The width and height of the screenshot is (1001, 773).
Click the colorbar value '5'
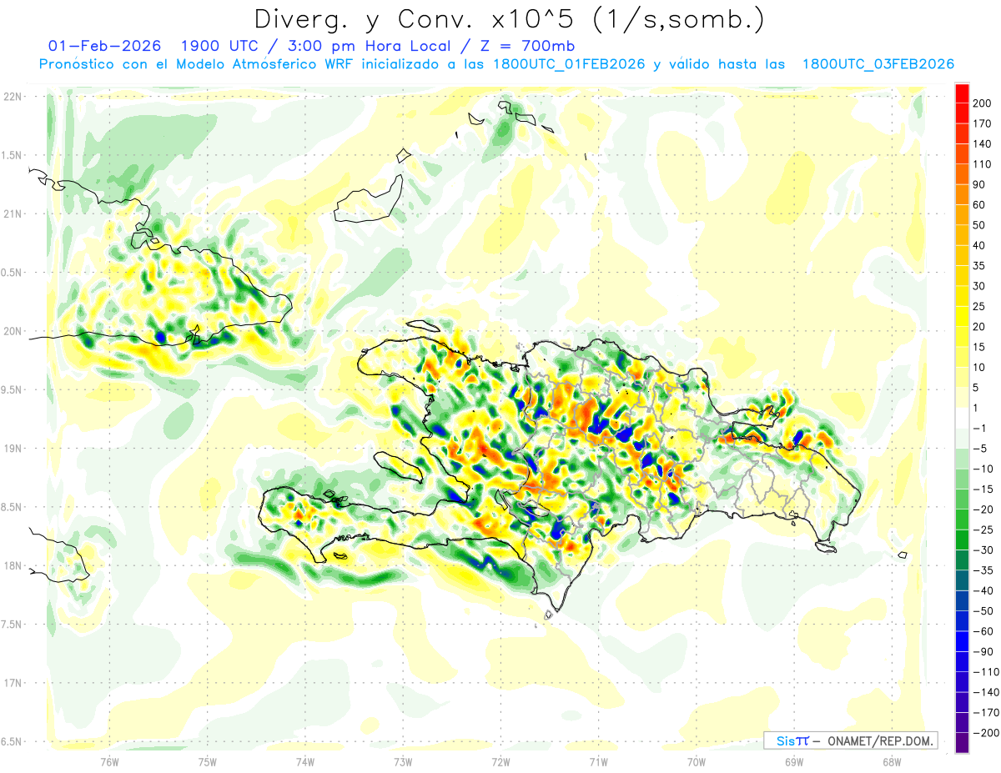(977, 388)
